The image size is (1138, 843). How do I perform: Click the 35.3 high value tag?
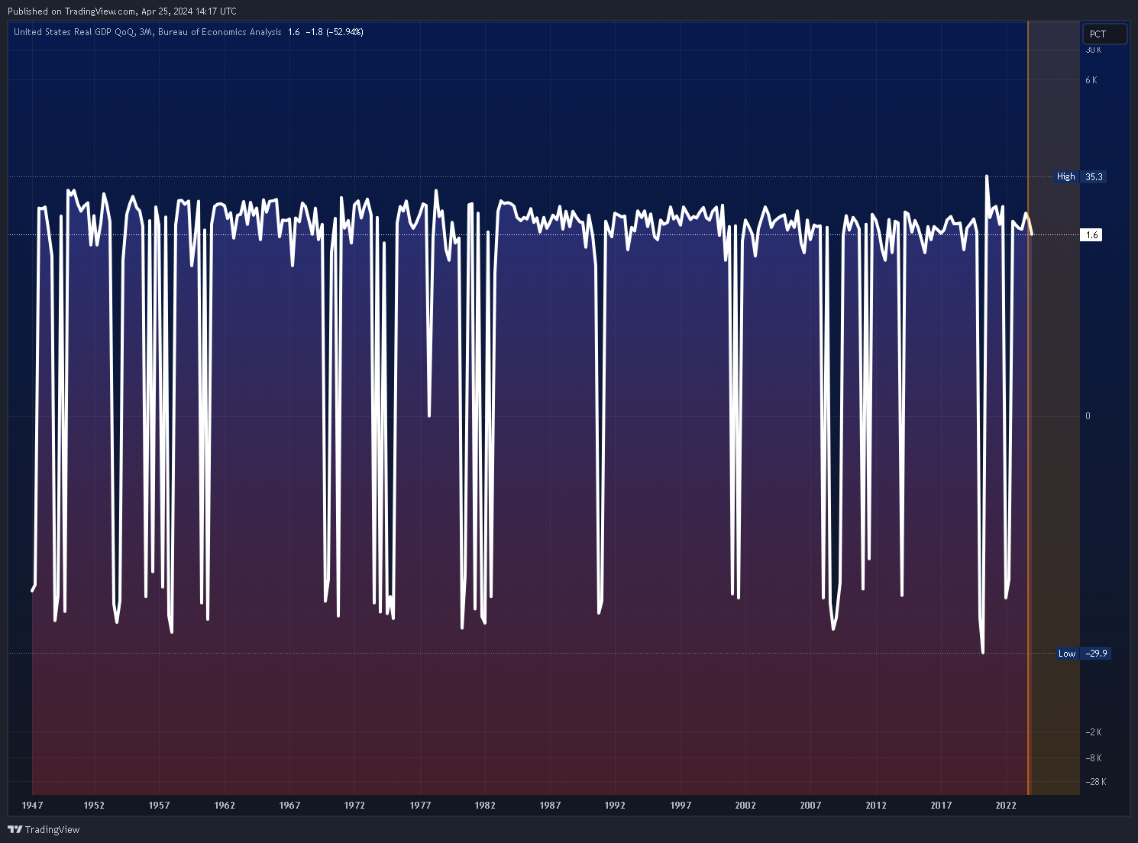[1094, 176]
